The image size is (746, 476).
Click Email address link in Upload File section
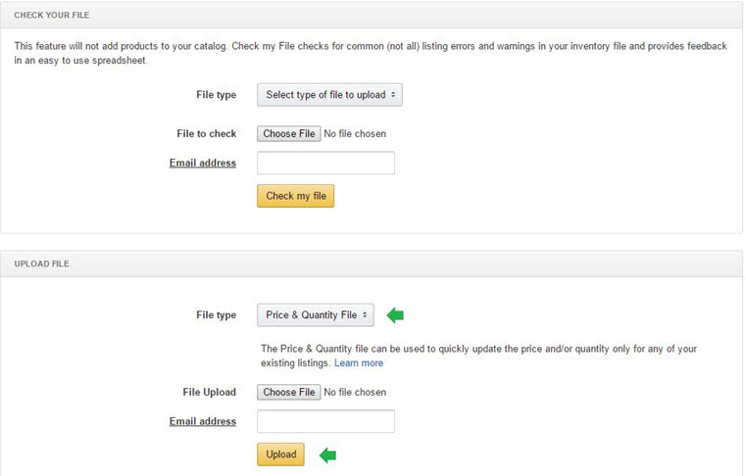[203, 421]
